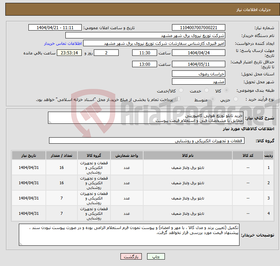This screenshot has width=280, height=266.
Task: Select the جزیی purchase type radio
Action: 236,99
